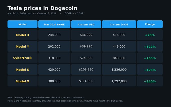Select the 318,000 DOGE cell
171x107 pixels.
click(54, 58)
